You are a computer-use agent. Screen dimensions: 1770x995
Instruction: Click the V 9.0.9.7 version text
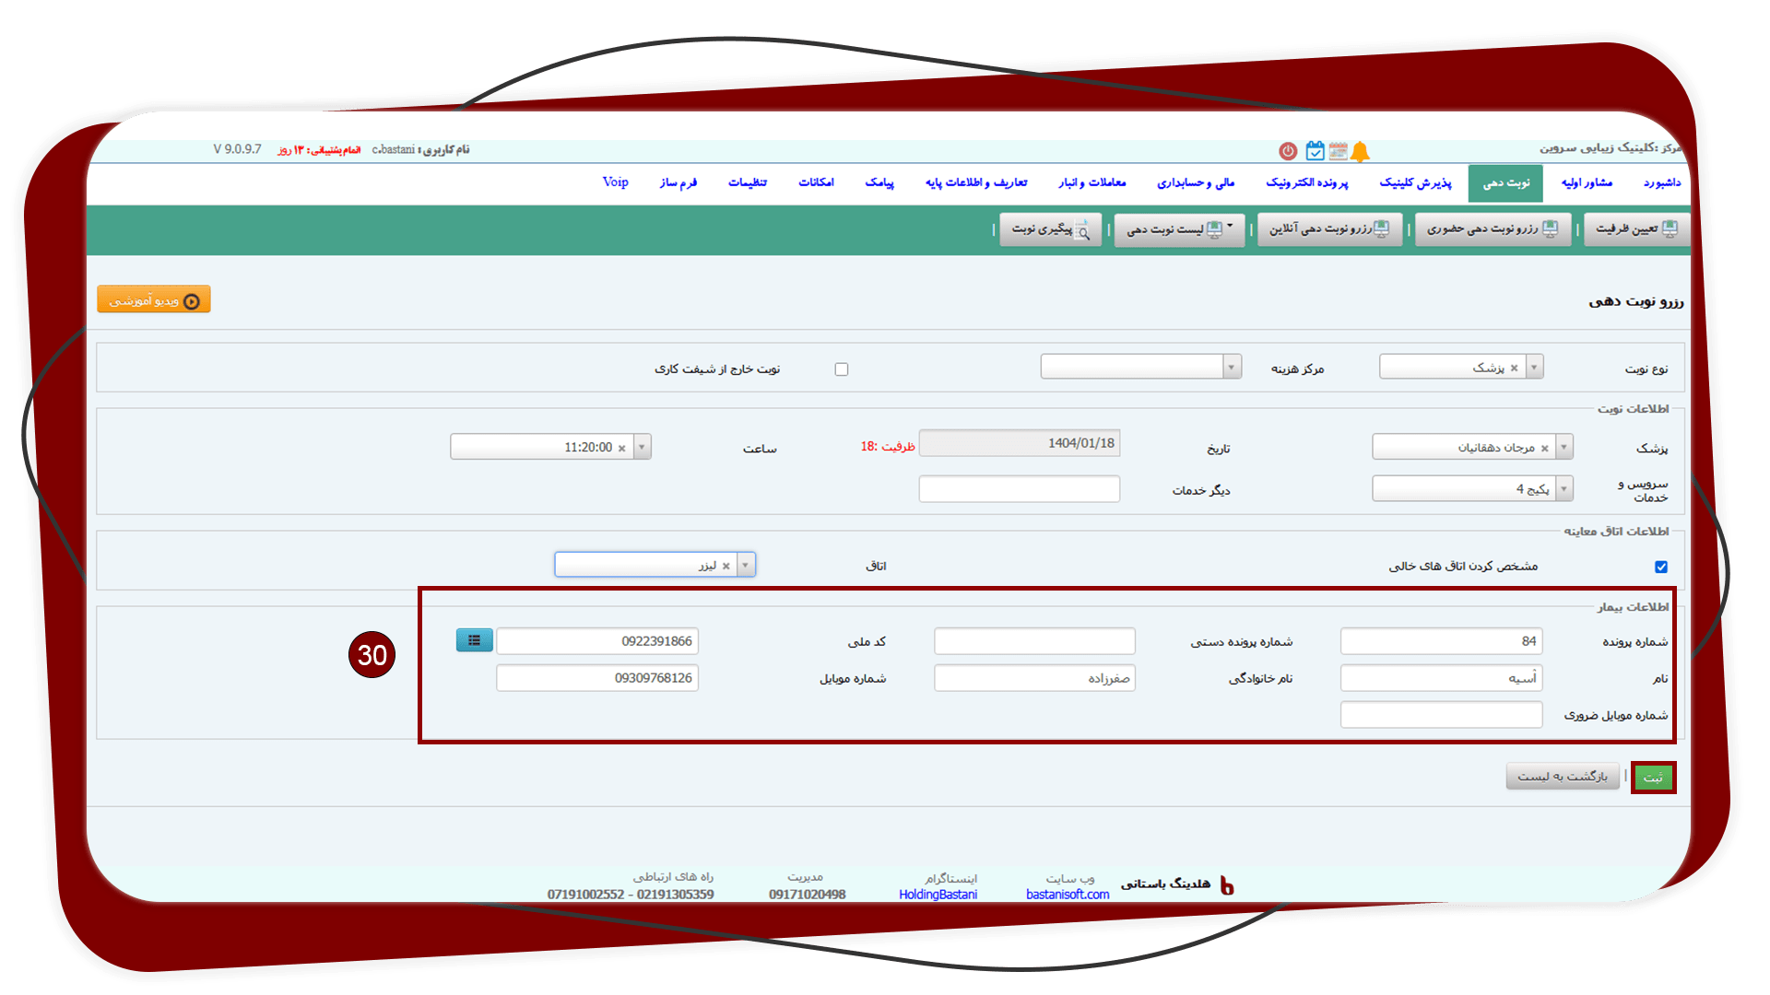coord(237,149)
